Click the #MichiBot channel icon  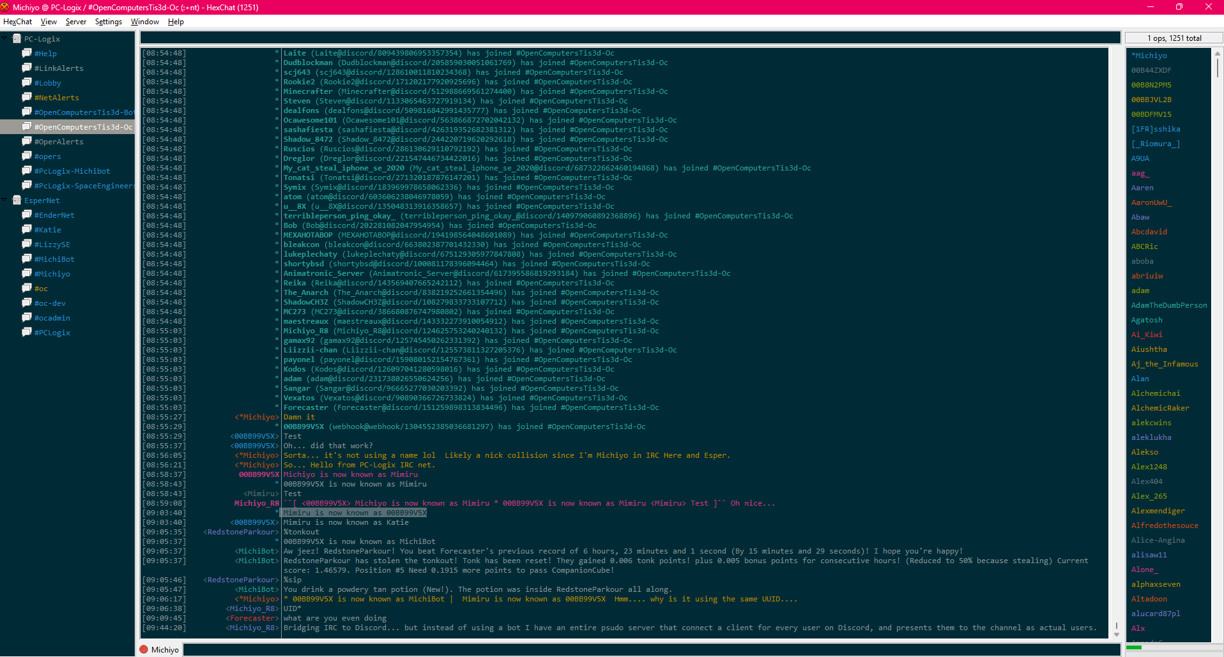[27, 259]
